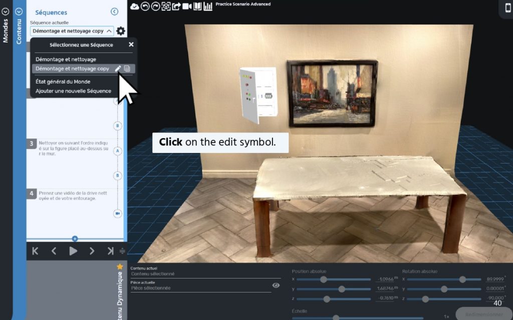Play the sequence
The height and width of the screenshot is (320, 513).
click(73, 251)
